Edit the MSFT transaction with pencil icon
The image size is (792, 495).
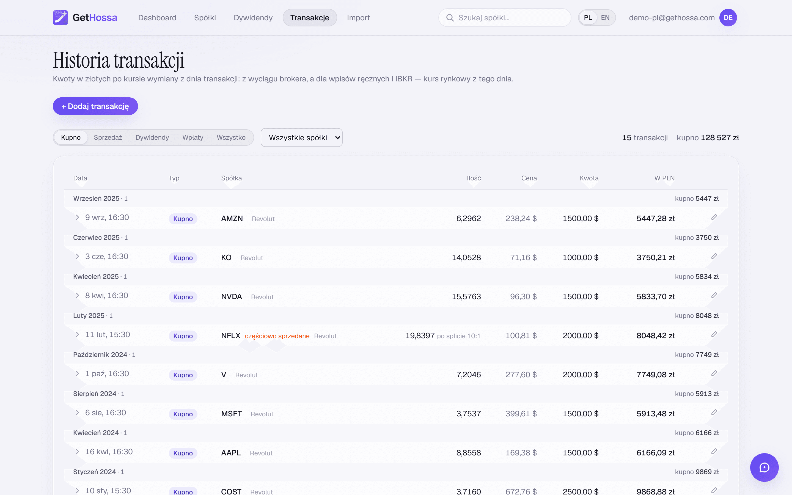click(714, 412)
